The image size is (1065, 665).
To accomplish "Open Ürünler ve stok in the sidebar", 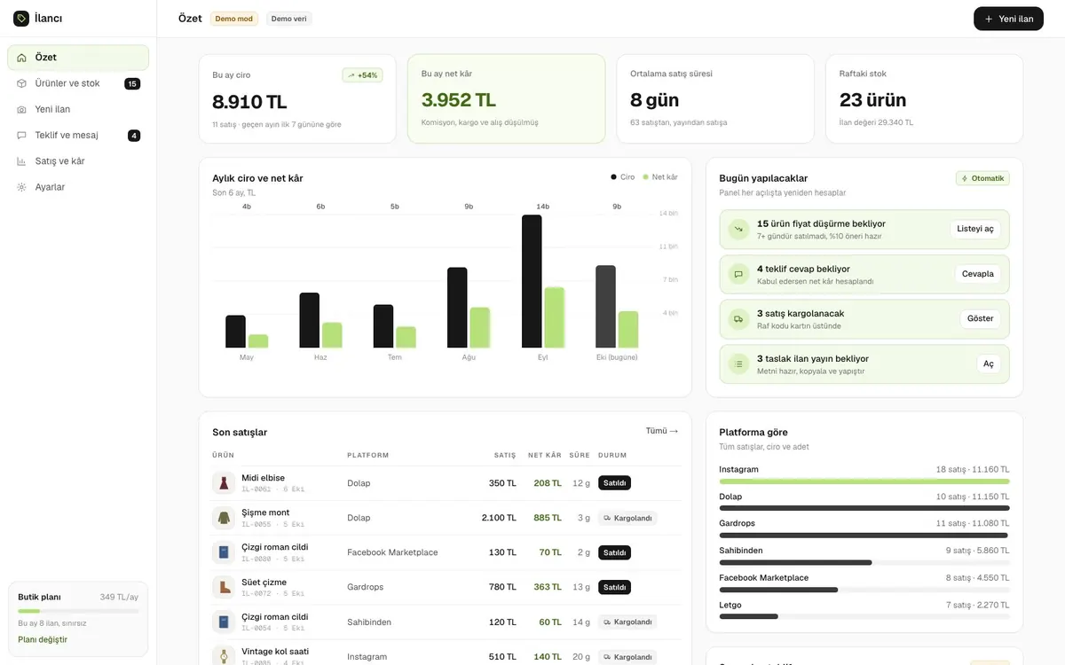I will tap(78, 83).
